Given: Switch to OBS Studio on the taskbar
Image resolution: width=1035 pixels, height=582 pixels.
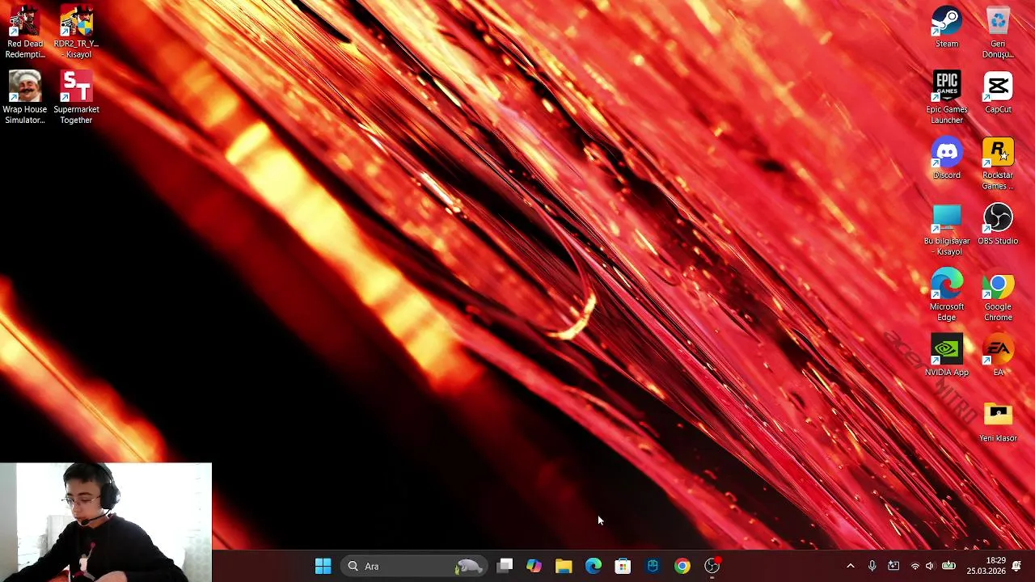Looking at the screenshot, I should (712, 566).
